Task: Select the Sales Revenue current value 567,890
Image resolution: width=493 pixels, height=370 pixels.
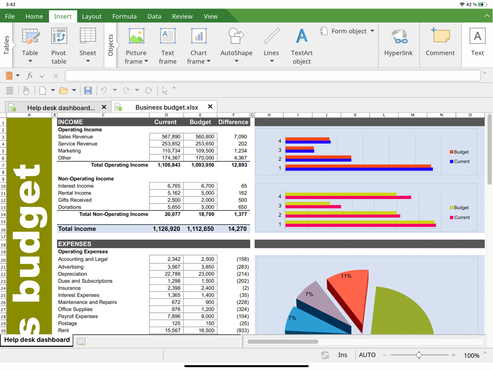Action: click(166, 137)
